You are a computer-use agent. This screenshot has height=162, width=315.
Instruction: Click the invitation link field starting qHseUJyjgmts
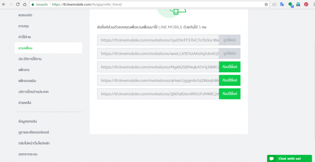[158, 80]
